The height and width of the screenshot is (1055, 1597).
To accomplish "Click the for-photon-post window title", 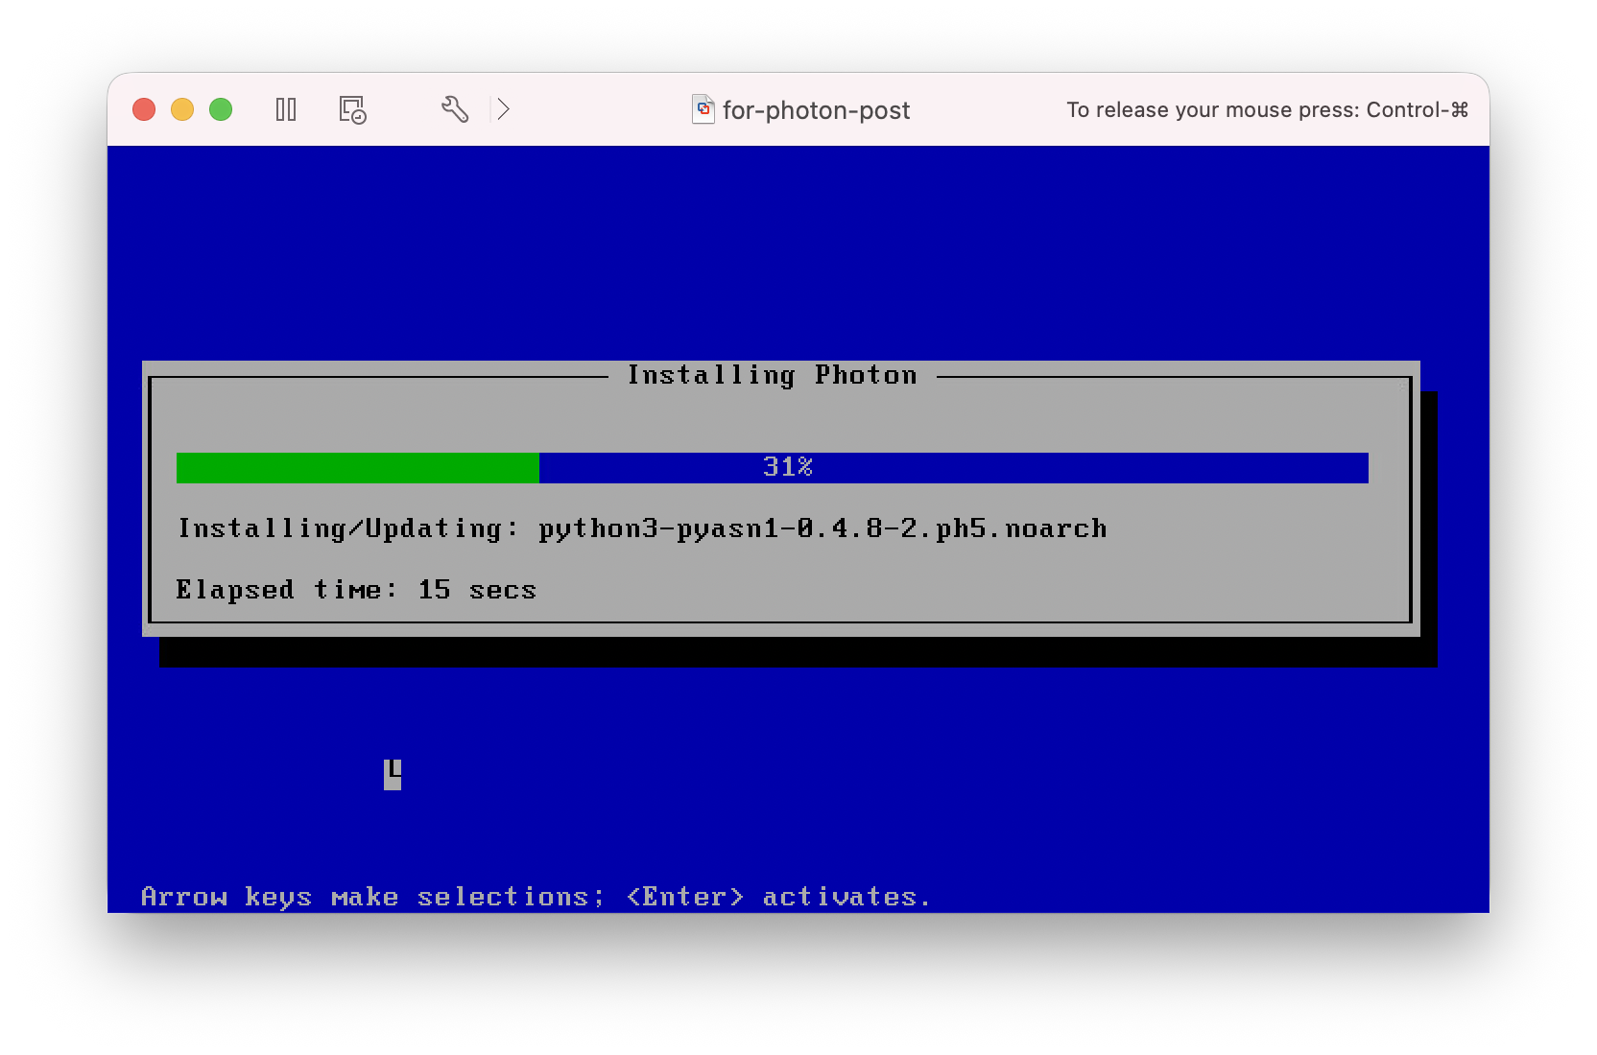I will [x=816, y=110].
